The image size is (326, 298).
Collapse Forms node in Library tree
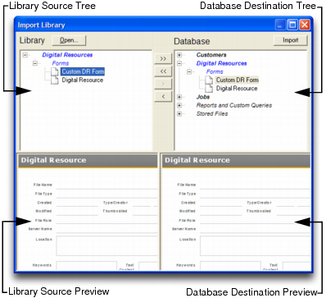point(35,63)
